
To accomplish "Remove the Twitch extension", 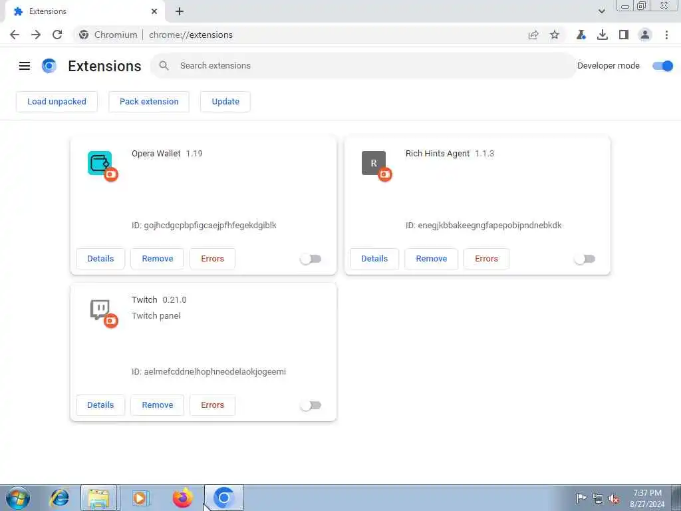I will point(157,405).
